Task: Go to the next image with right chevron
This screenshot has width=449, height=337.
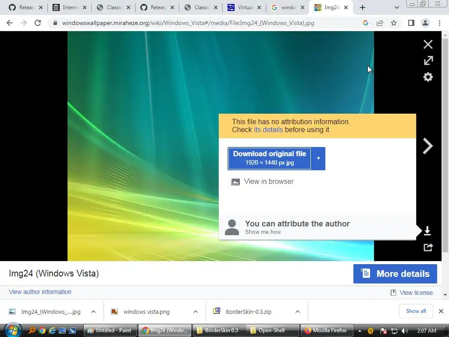Action: [x=428, y=146]
